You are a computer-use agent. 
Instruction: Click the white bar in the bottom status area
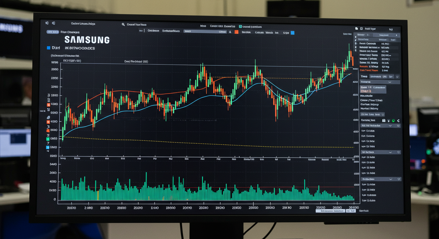(x=330, y=211)
